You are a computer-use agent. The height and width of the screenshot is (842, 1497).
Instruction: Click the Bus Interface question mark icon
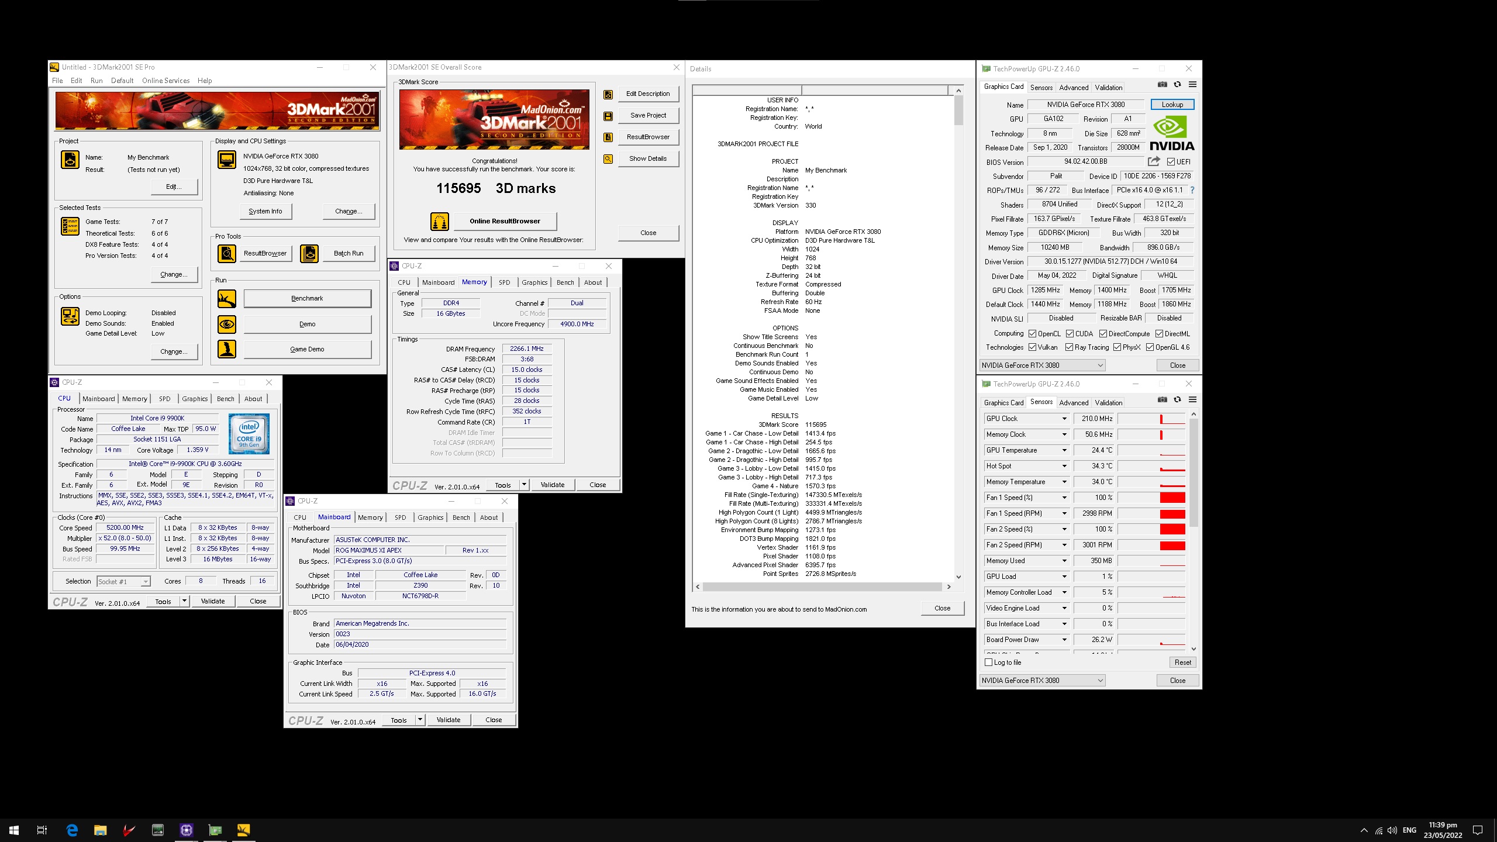pyautogui.click(x=1192, y=190)
